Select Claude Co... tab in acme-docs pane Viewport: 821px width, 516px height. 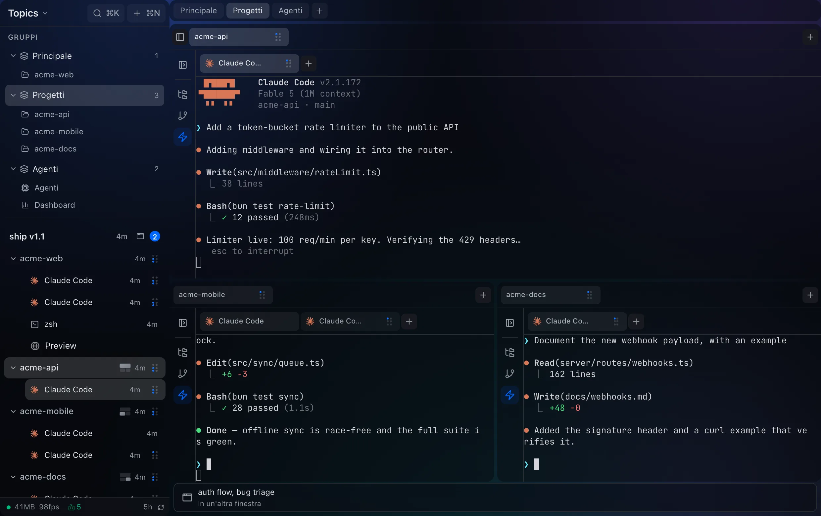click(577, 321)
